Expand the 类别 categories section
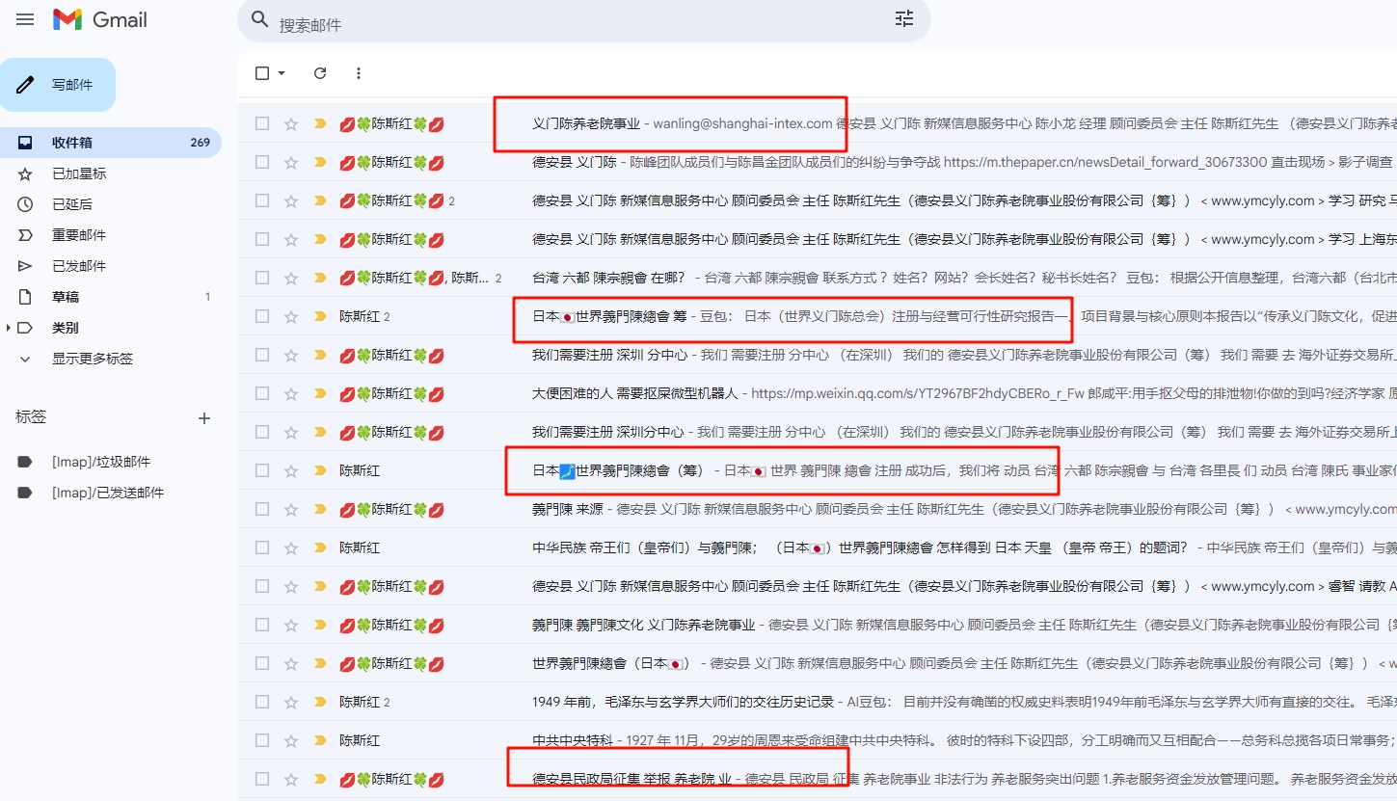 pos(10,328)
